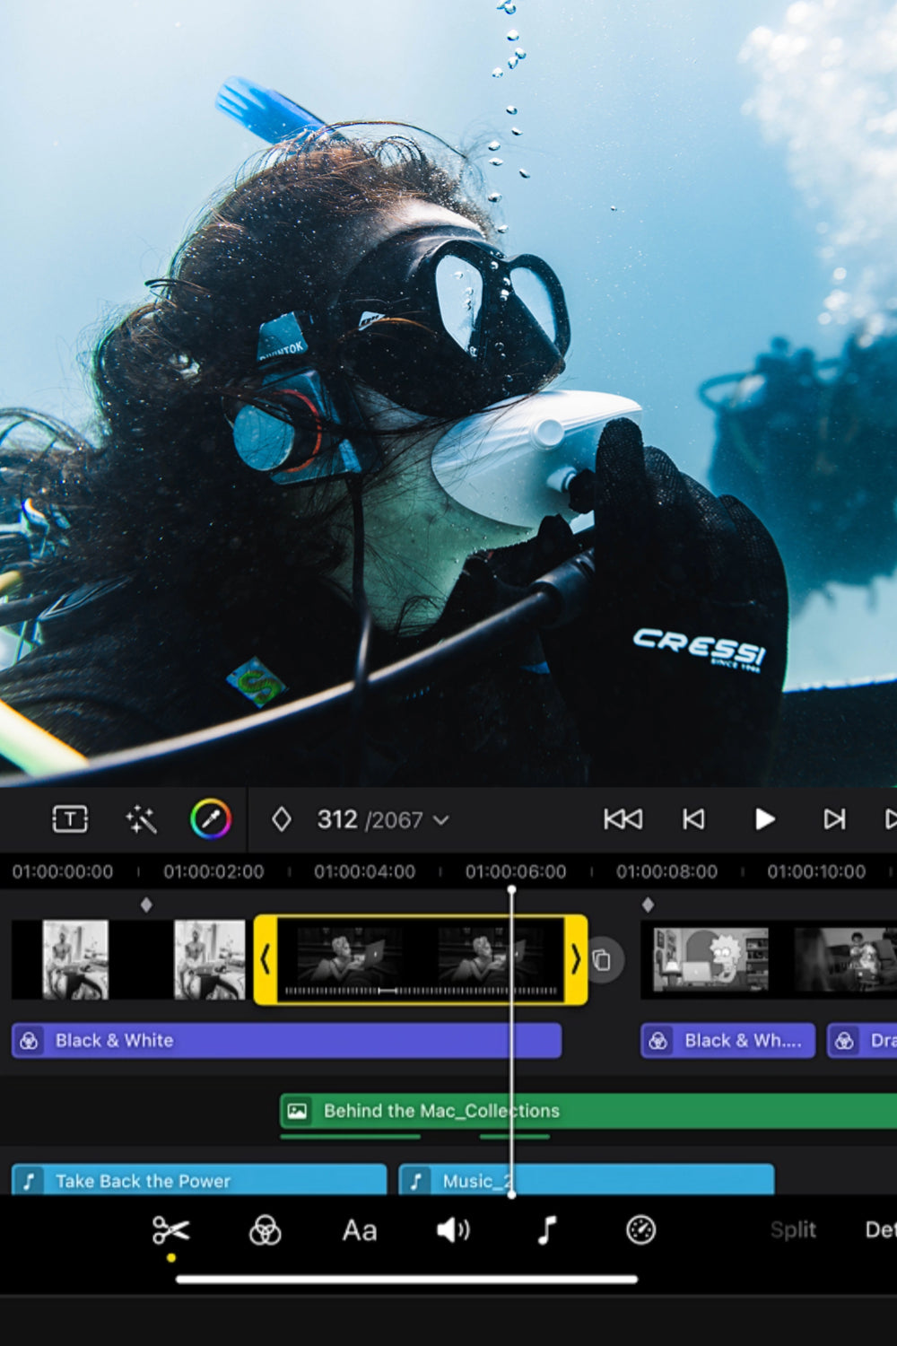This screenshot has height=1346, width=897.
Task: Jump to the beginning with the skip-back button
Action: (x=623, y=819)
